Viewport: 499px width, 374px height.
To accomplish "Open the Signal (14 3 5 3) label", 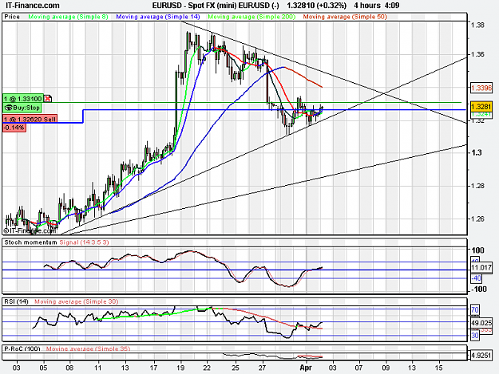I will 84,242.
